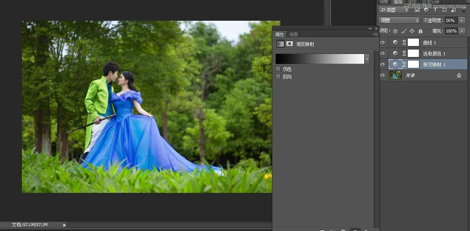Click the lock transparent pixels icon
The height and width of the screenshot is (231, 470).
(x=395, y=31)
